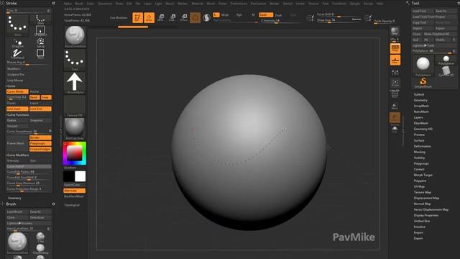Toggle the Floor grid button

click(395, 60)
